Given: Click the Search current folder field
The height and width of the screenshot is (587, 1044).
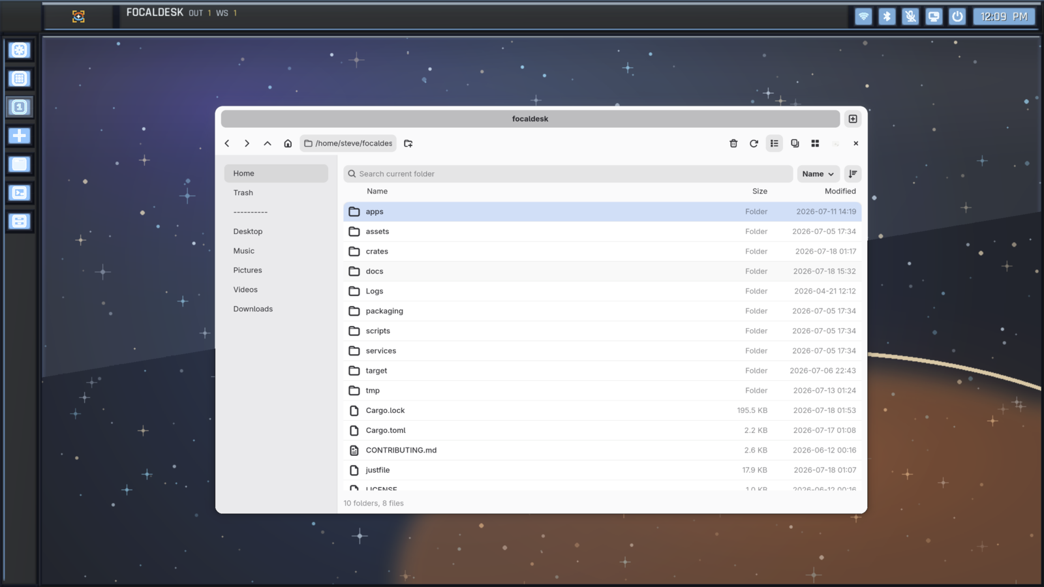Looking at the screenshot, I should (568, 173).
